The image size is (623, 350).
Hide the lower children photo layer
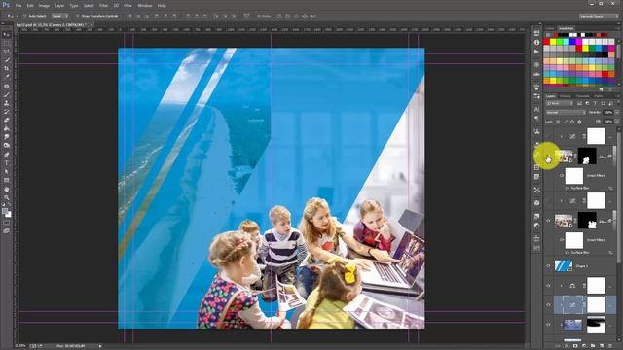[x=548, y=221]
